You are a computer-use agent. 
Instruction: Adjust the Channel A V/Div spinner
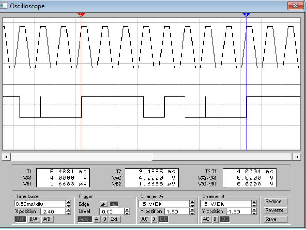coord(192,204)
